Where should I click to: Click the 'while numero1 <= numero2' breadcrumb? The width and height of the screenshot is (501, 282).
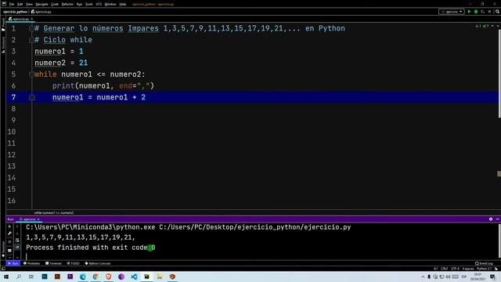[54, 212]
